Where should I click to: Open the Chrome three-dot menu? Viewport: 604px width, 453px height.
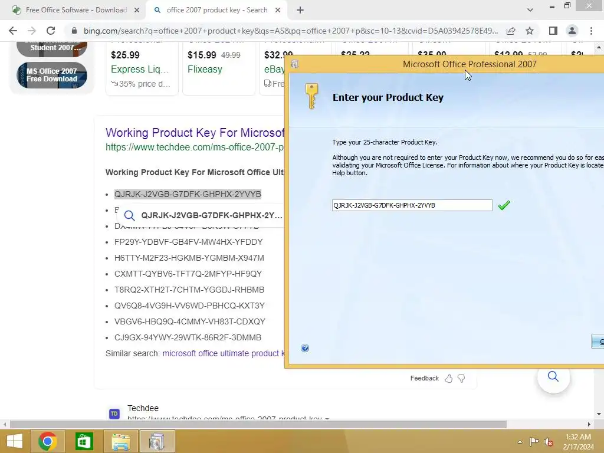pyautogui.click(x=591, y=31)
